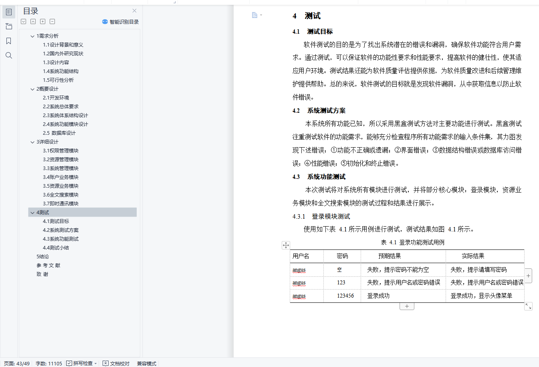Open 参考文献 outline entry
The image size is (539, 367).
pyautogui.click(x=48, y=266)
